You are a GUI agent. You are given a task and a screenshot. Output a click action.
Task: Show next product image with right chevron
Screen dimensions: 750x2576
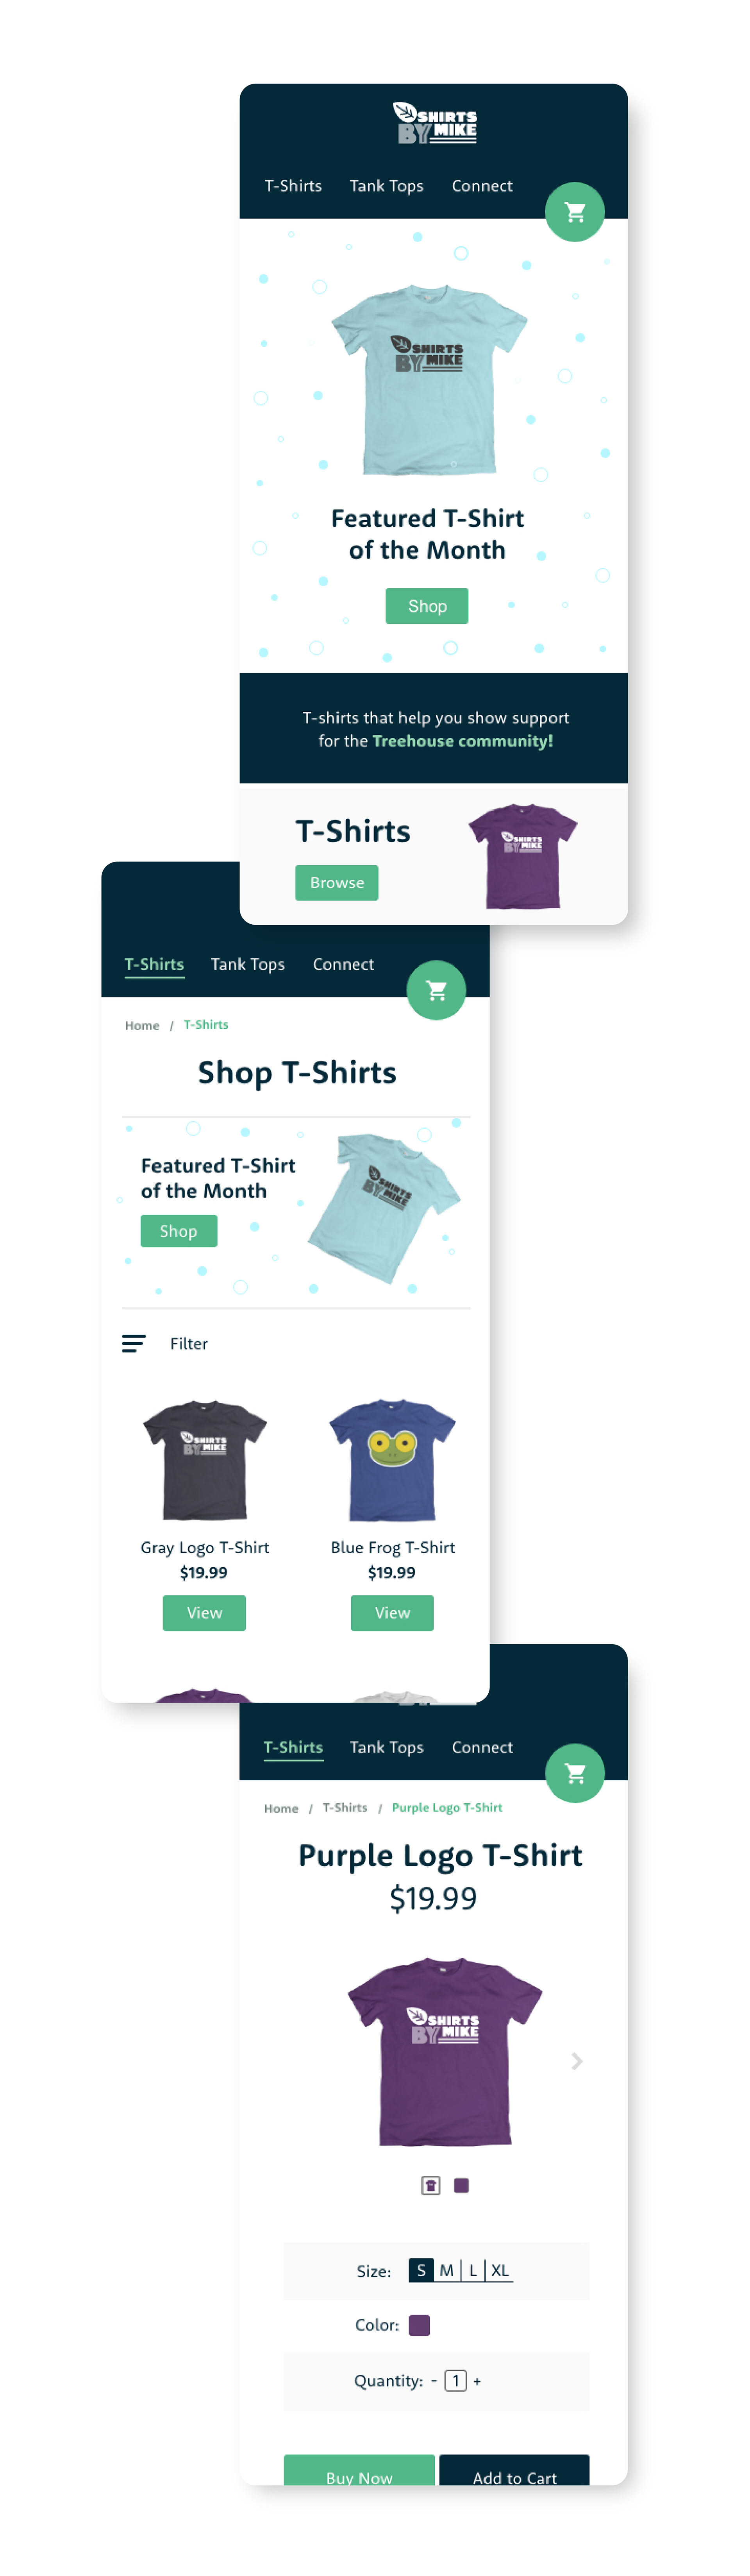click(x=577, y=2061)
